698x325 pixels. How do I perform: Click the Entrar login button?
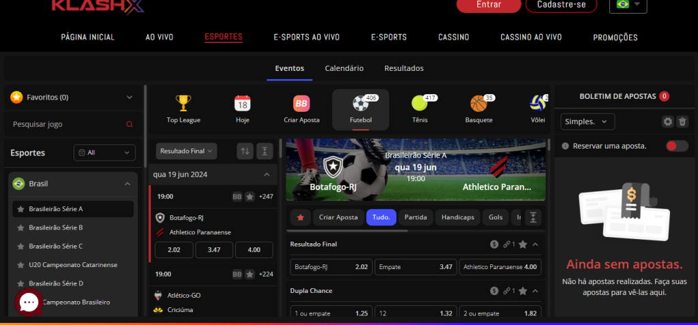click(489, 5)
